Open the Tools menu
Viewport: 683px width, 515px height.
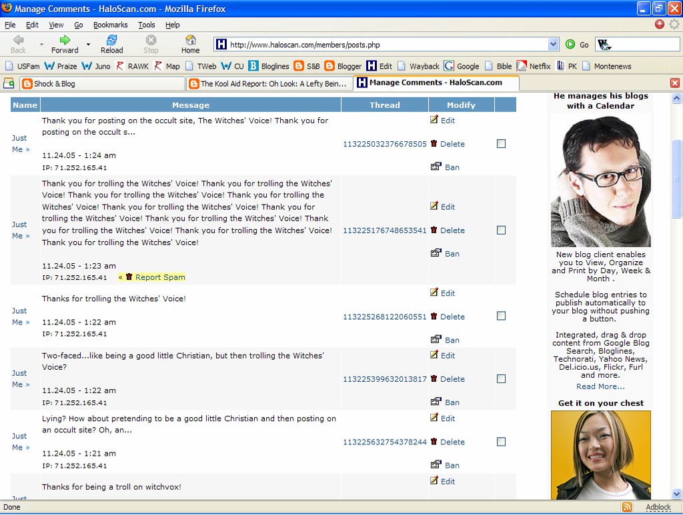(146, 25)
